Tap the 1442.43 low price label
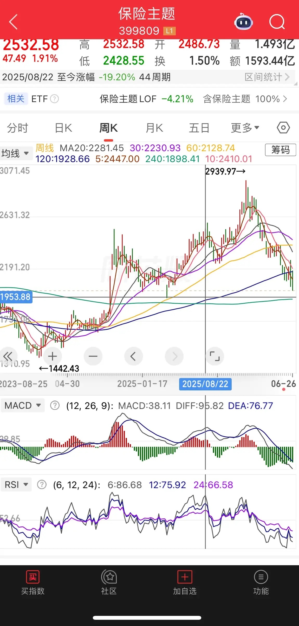Viewport: 299px width, 626px height. [59, 369]
